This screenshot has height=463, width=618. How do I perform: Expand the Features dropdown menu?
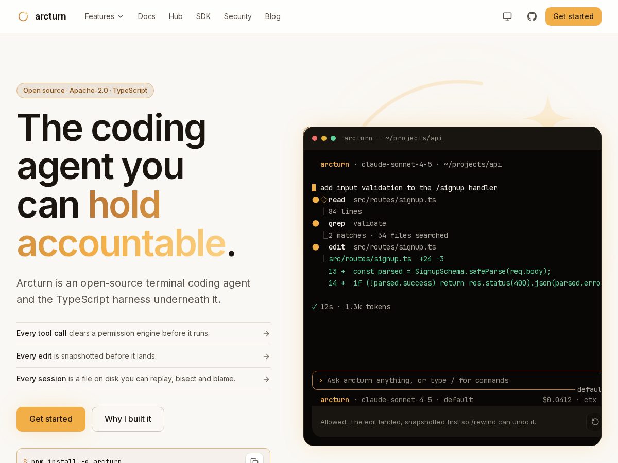coord(104,16)
